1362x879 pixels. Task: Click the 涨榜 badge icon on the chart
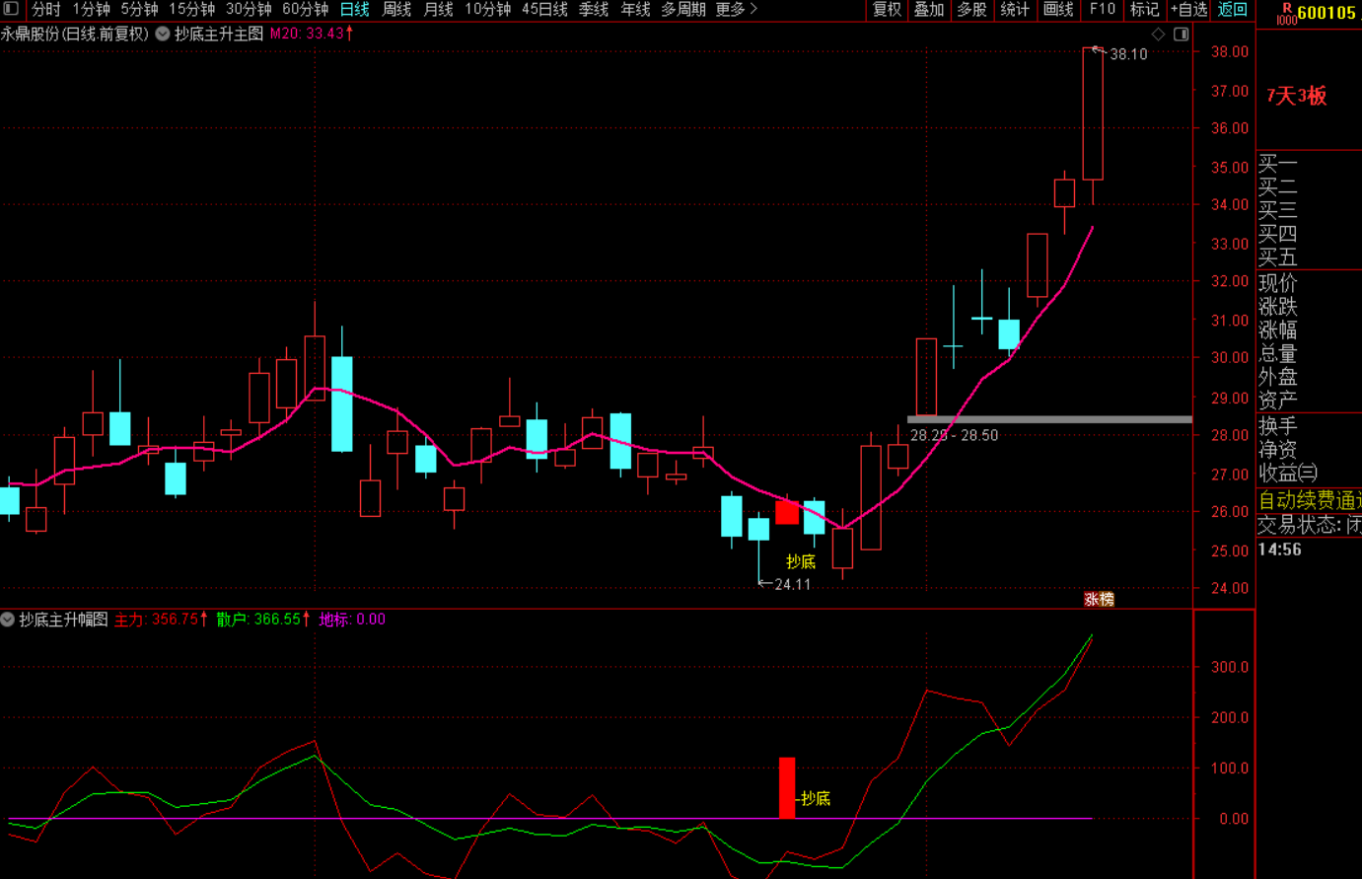[1099, 599]
